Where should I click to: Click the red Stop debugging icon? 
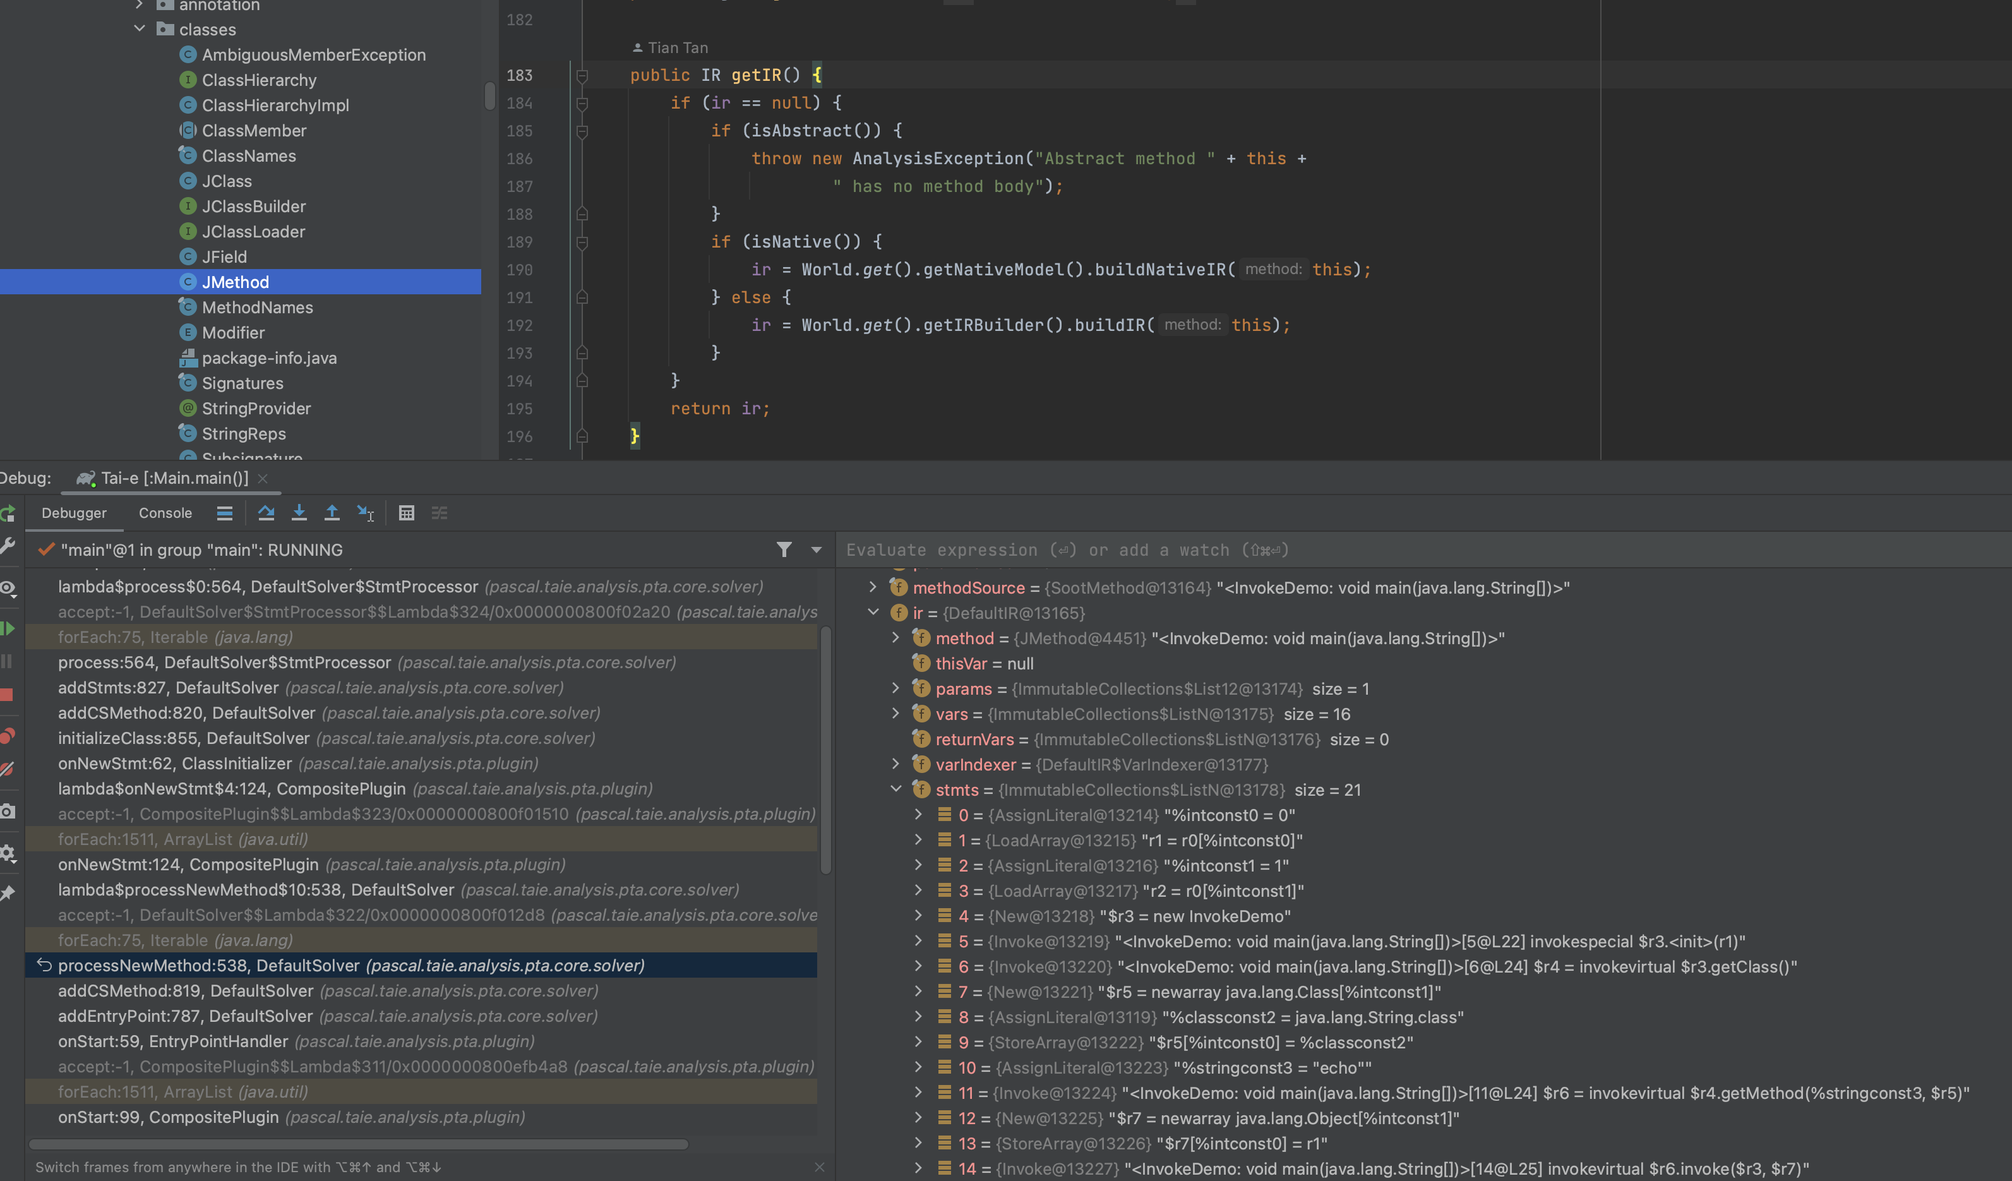(7, 695)
